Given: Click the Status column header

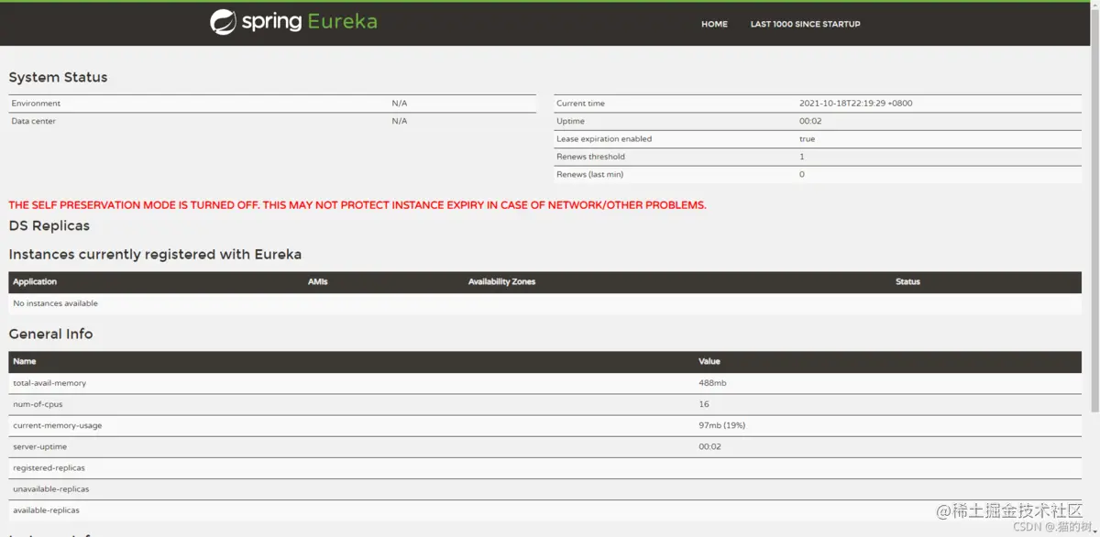Looking at the screenshot, I should coord(907,282).
